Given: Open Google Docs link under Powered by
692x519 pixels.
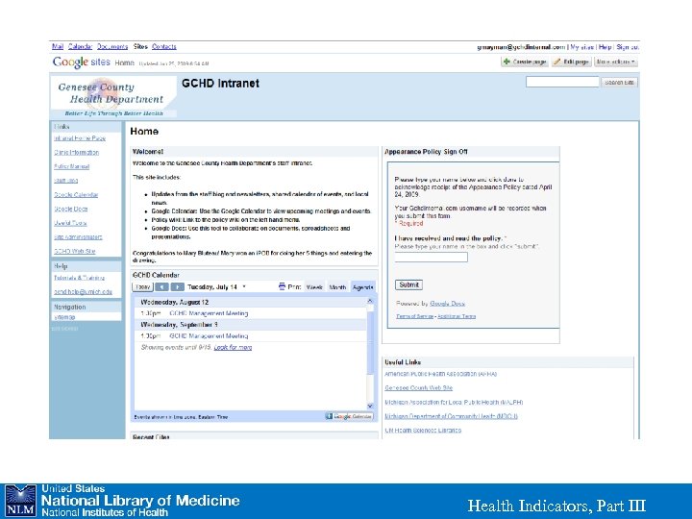Looking at the screenshot, I should click(447, 304).
